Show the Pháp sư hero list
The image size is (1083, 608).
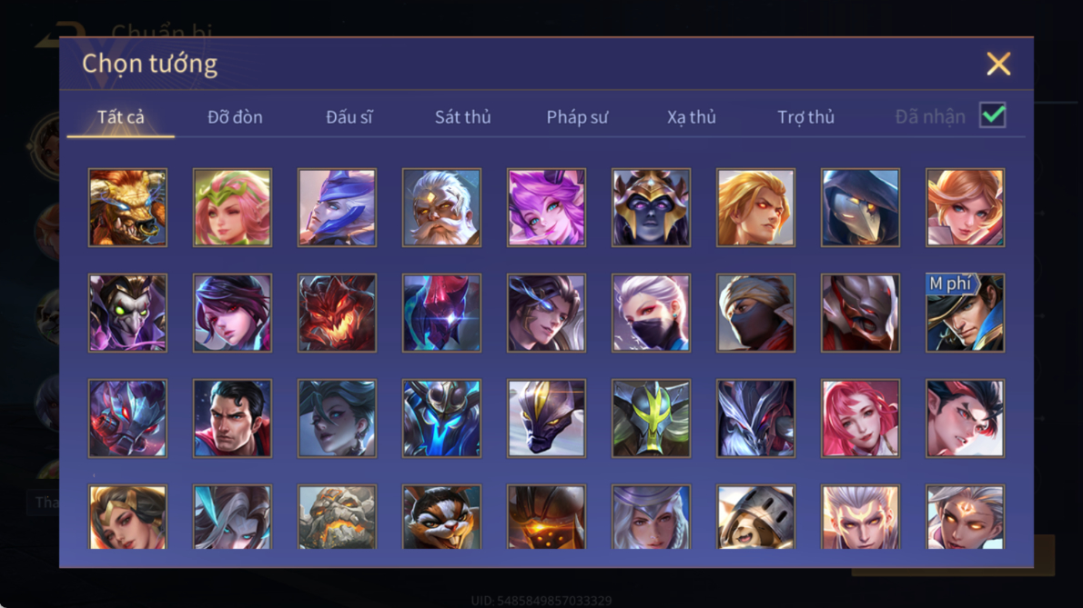pyautogui.click(x=577, y=117)
